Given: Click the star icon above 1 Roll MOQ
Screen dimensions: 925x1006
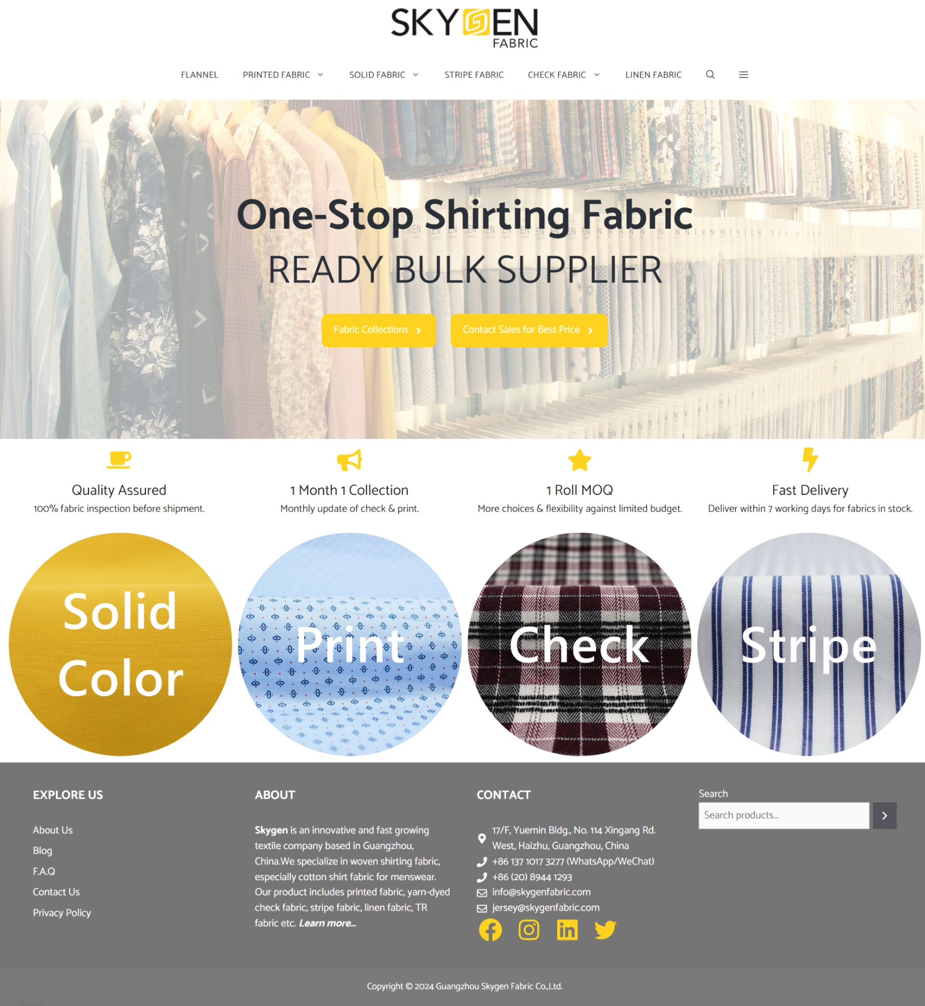Looking at the screenshot, I should click(x=580, y=460).
